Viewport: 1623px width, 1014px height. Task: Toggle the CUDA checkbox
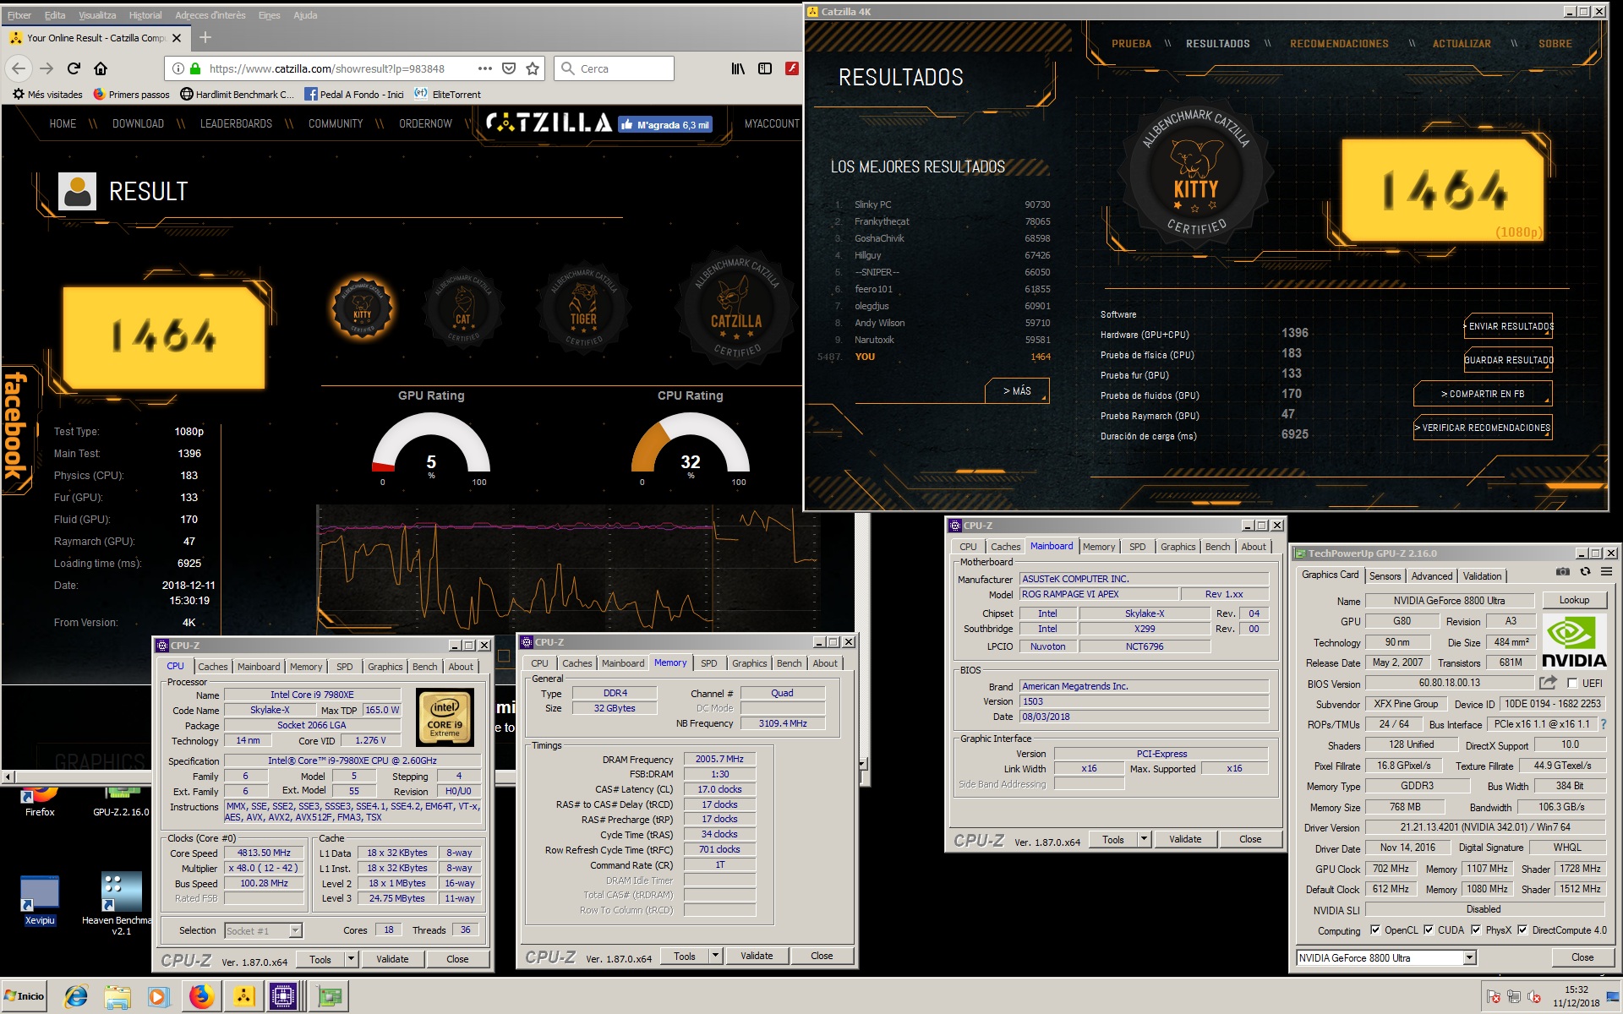click(1429, 930)
